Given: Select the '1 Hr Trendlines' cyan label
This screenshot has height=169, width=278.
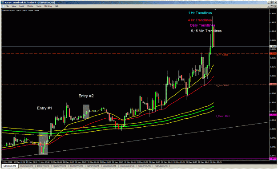Looking at the screenshot, I should coord(200,13).
